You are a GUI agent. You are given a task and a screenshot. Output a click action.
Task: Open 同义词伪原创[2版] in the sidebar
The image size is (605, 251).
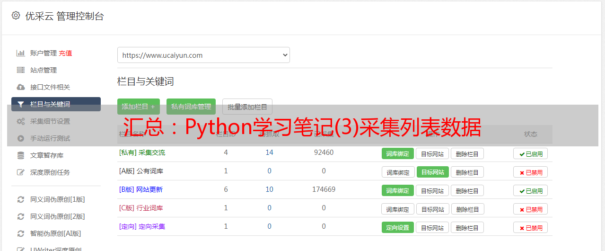click(x=58, y=216)
